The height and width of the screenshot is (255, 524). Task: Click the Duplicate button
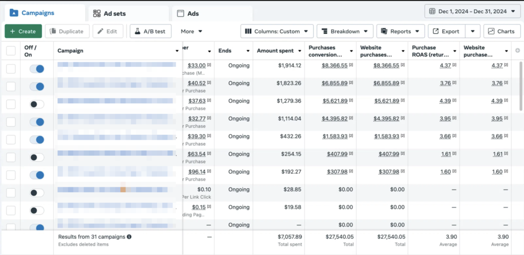67,32
